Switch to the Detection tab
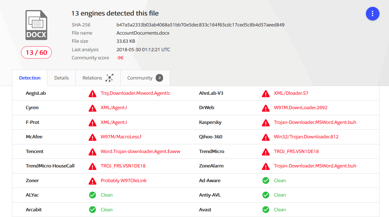The height and width of the screenshot is (217, 389). pyautogui.click(x=30, y=78)
